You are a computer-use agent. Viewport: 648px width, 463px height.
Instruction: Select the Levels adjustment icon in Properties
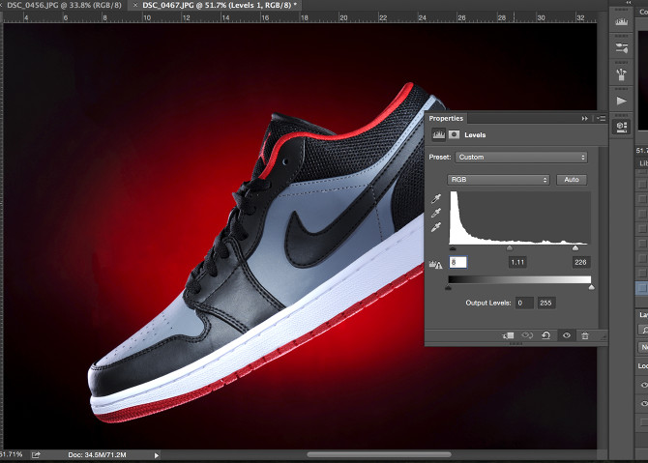(438, 134)
